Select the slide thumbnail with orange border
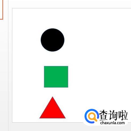The width and height of the screenshot is (131, 131). point(1,10)
